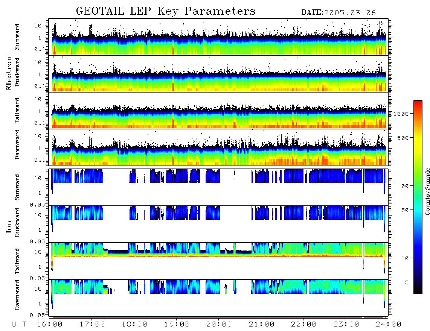The image size is (430, 331).
Task: Select the Ion Tailward axis label
Action: 17,261
